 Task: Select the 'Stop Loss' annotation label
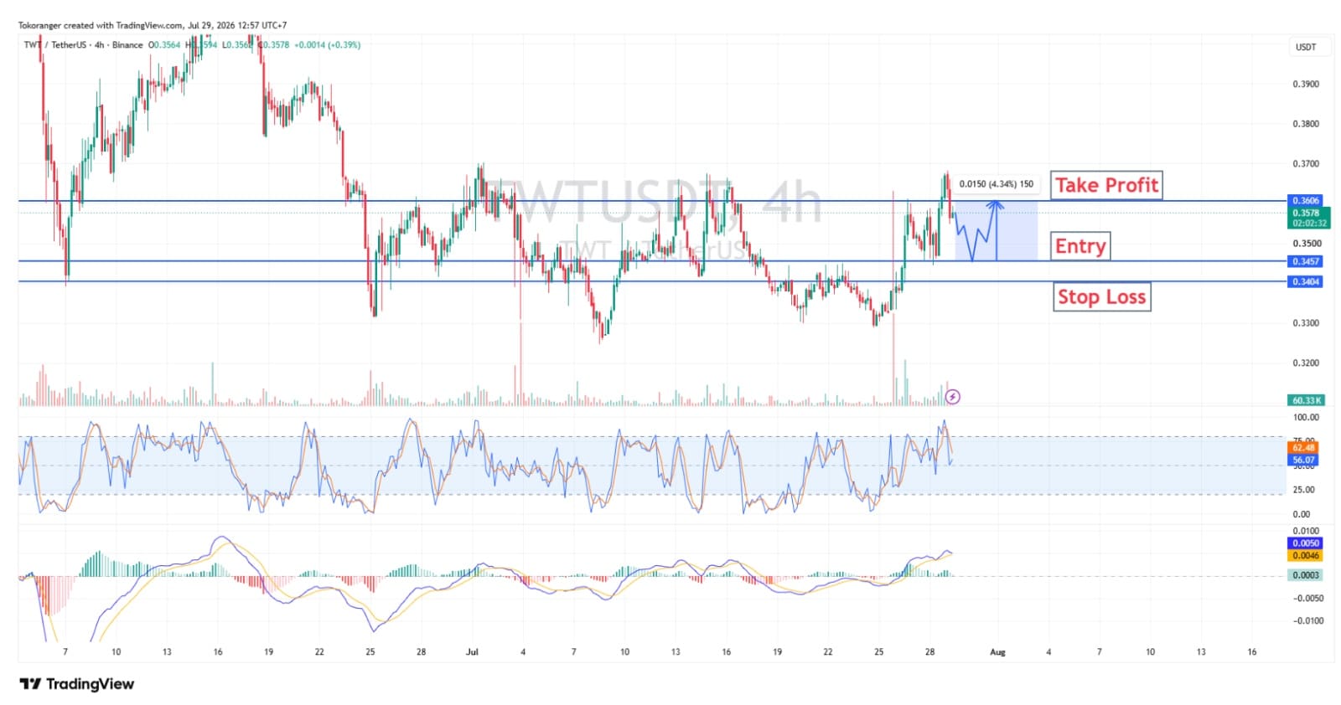(x=1101, y=296)
